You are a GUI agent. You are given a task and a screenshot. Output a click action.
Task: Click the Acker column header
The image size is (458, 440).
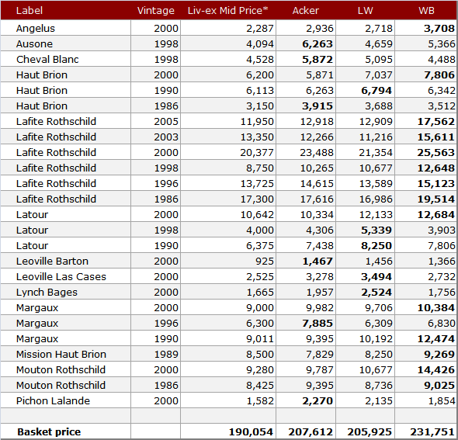click(x=306, y=11)
